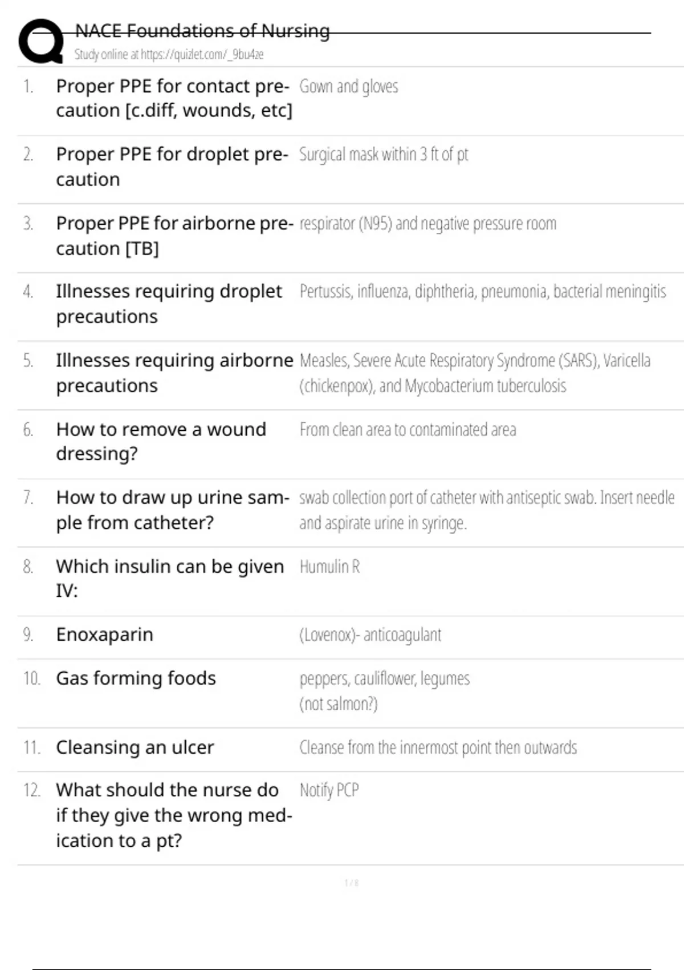
Task: Click the page number indicator at bottom
Action: pos(352,883)
